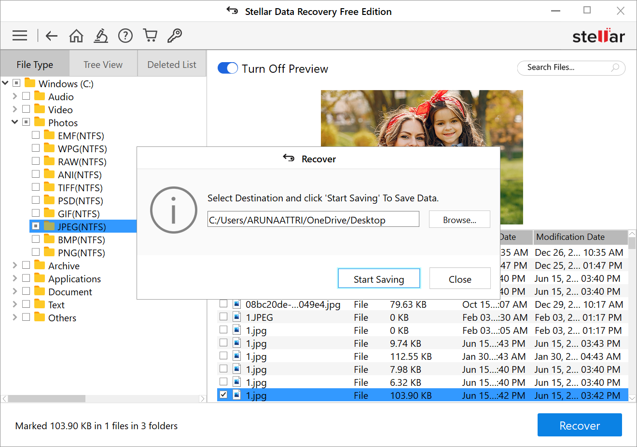Screen dimensions: 637x447
Task: Check the Video folder checkbox
Action: tap(26, 109)
